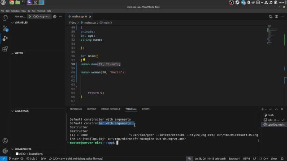Screen dimensions: 287x161
Task: Open the Edit menu
Action: [x=8, y=11]
